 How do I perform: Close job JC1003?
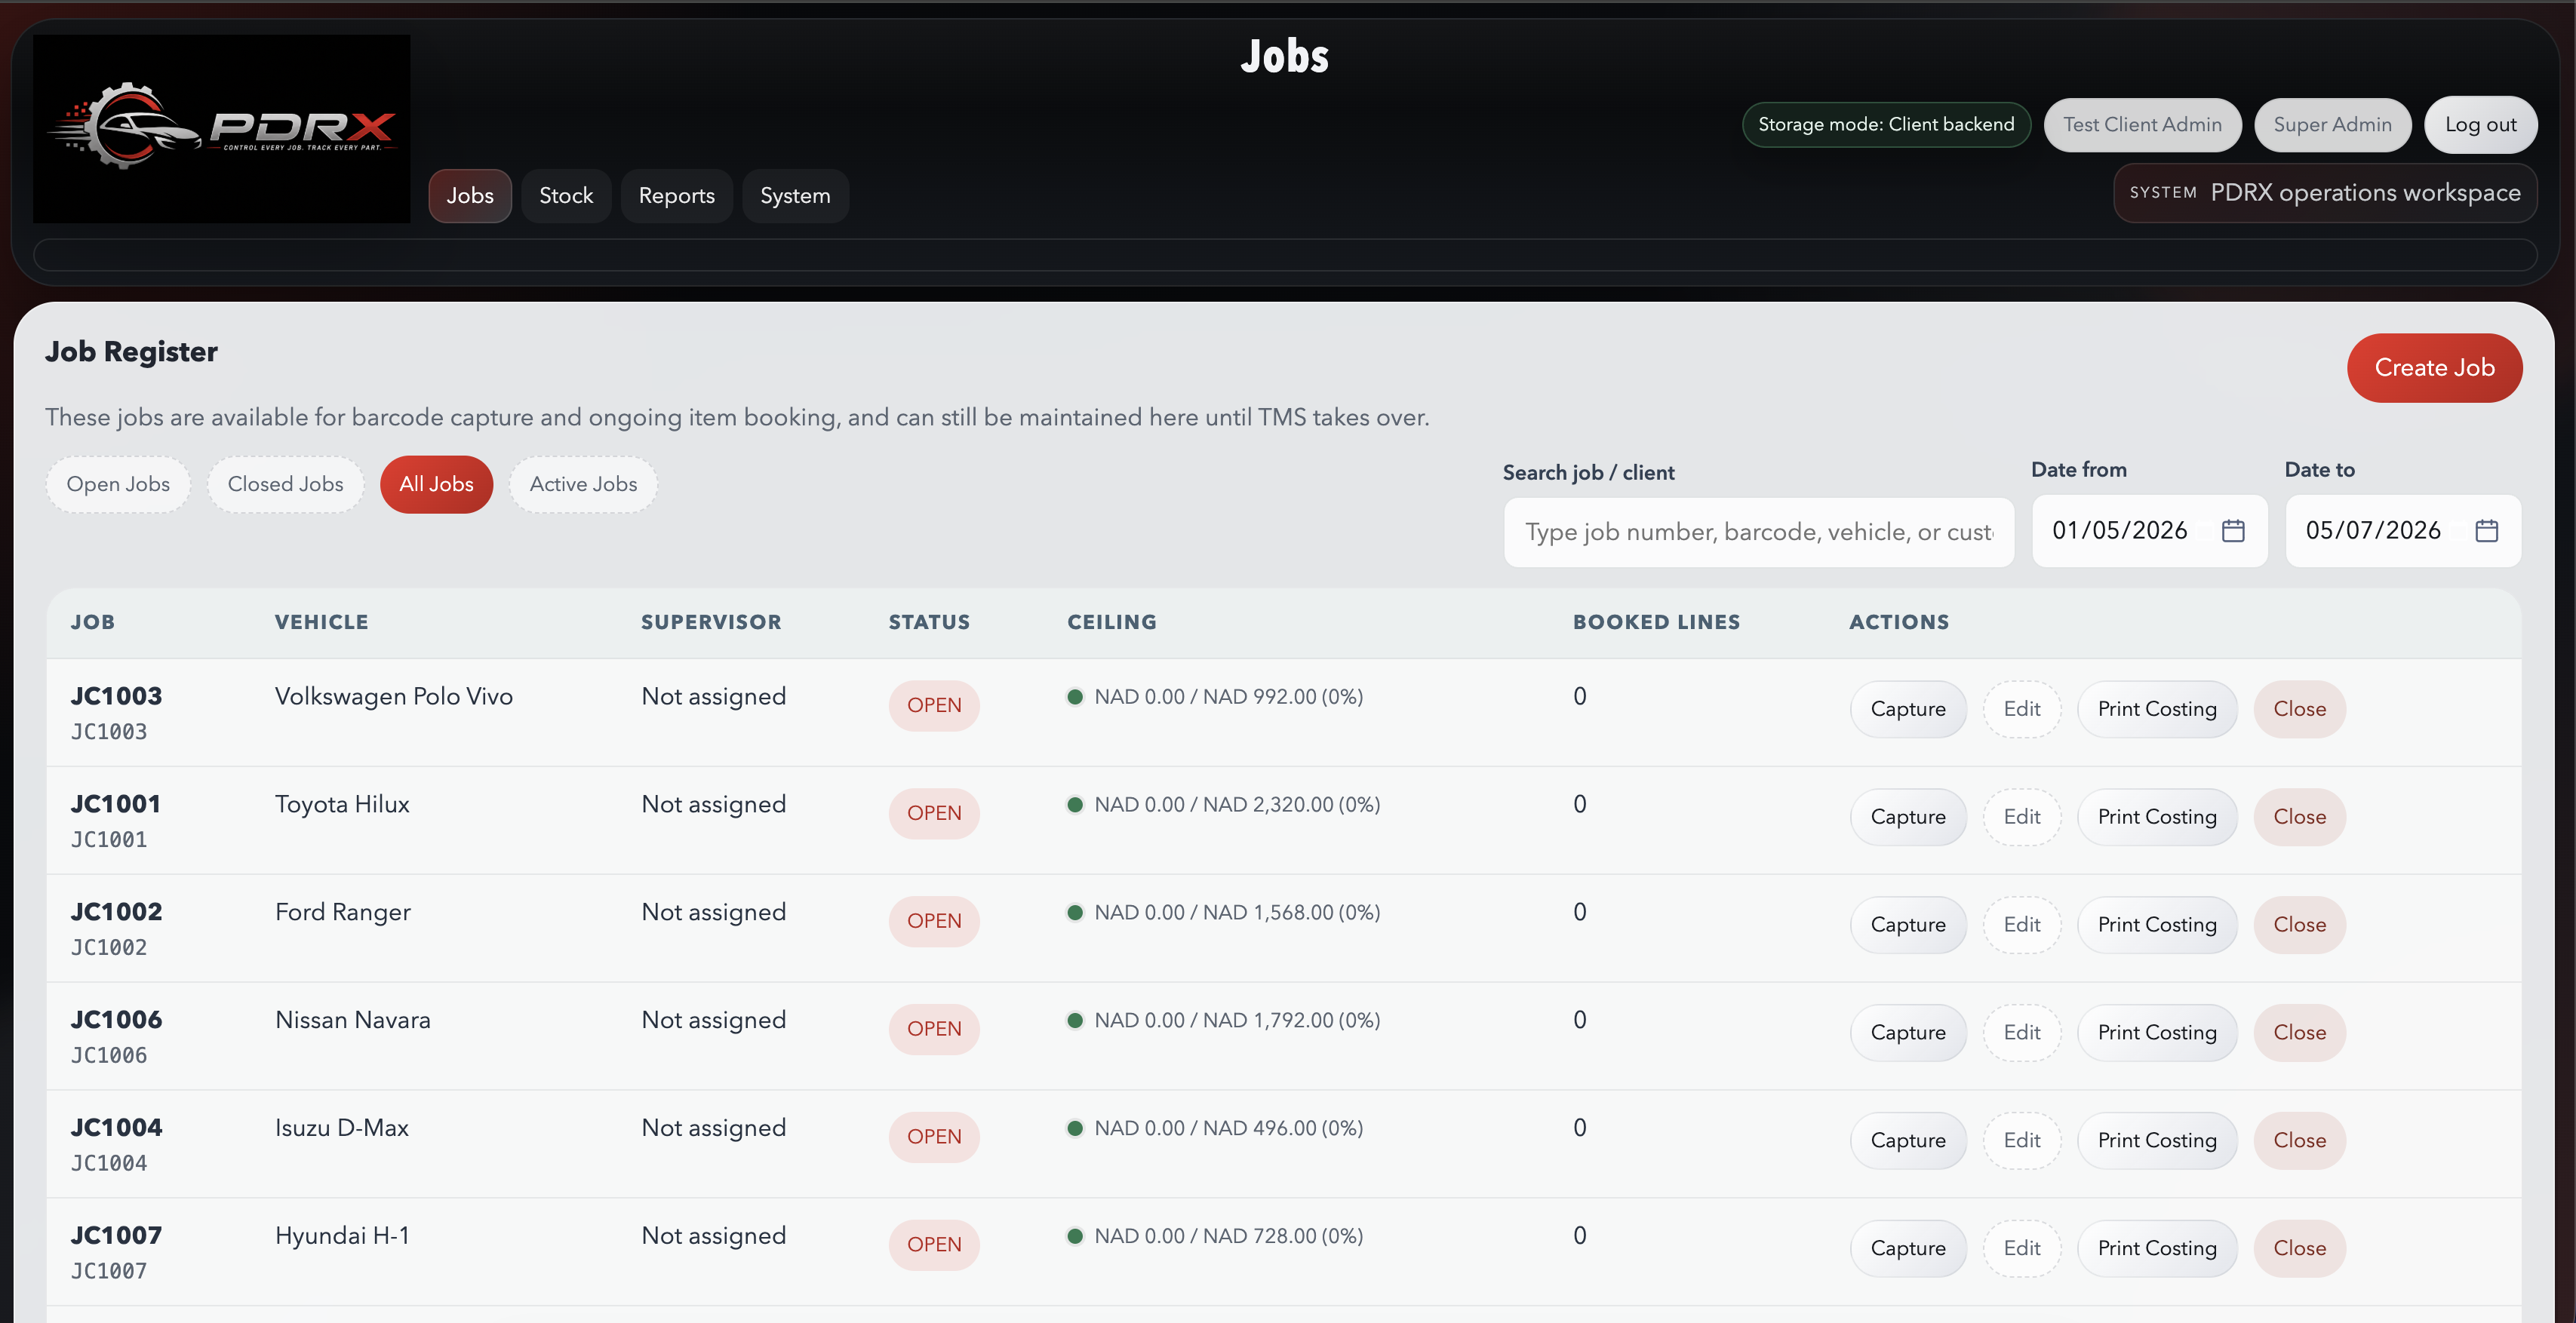(2299, 709)
